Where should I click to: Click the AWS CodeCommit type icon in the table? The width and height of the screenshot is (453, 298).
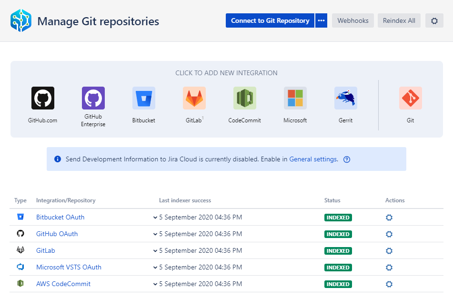click(x=20, y=284)
